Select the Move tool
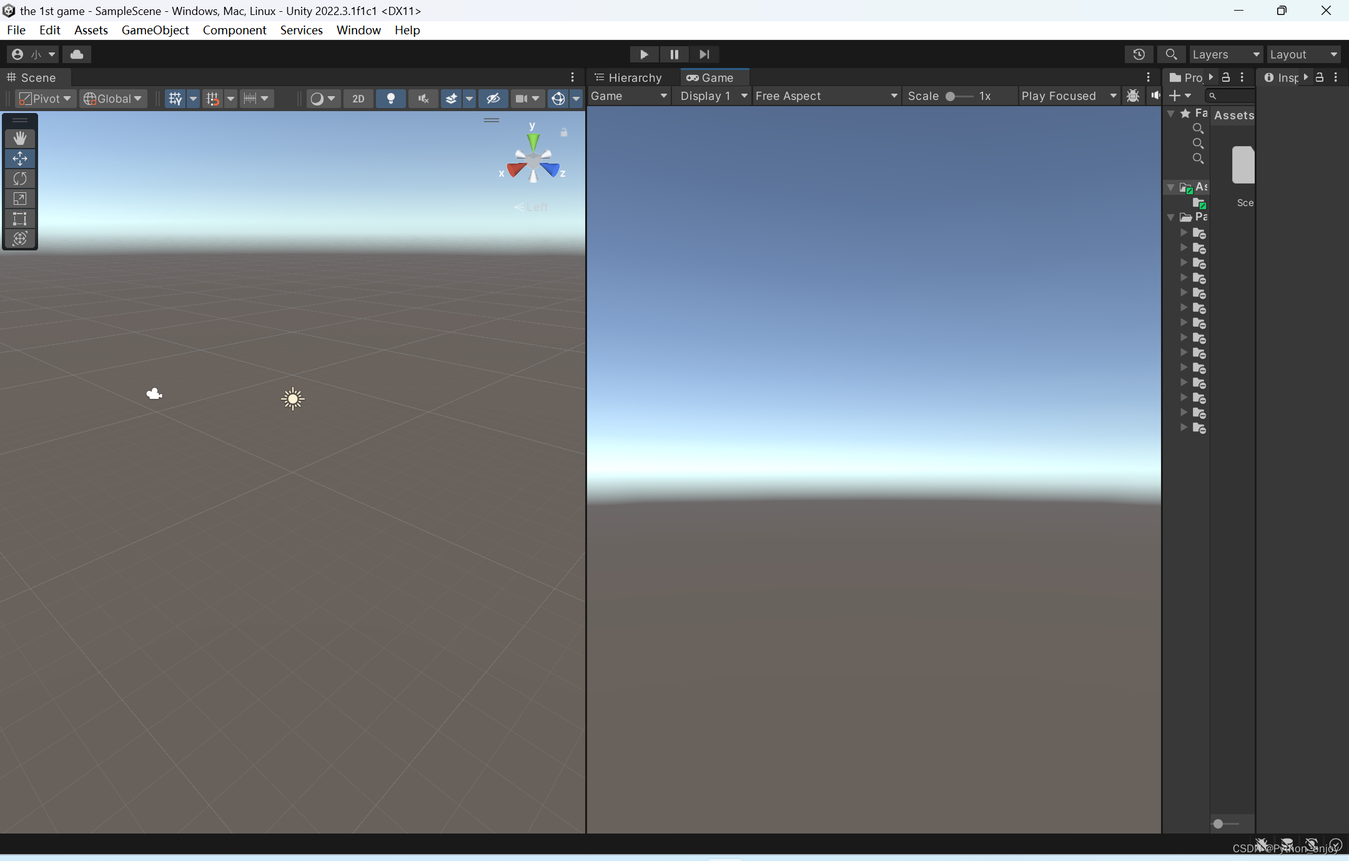This screenshot has height=861, width=1349. tap(19, 158)
